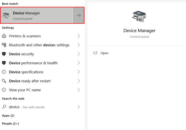The width and height of the screenshot is (186, 130).
Task: Show People (2+) results group
Action: [11, 123]
